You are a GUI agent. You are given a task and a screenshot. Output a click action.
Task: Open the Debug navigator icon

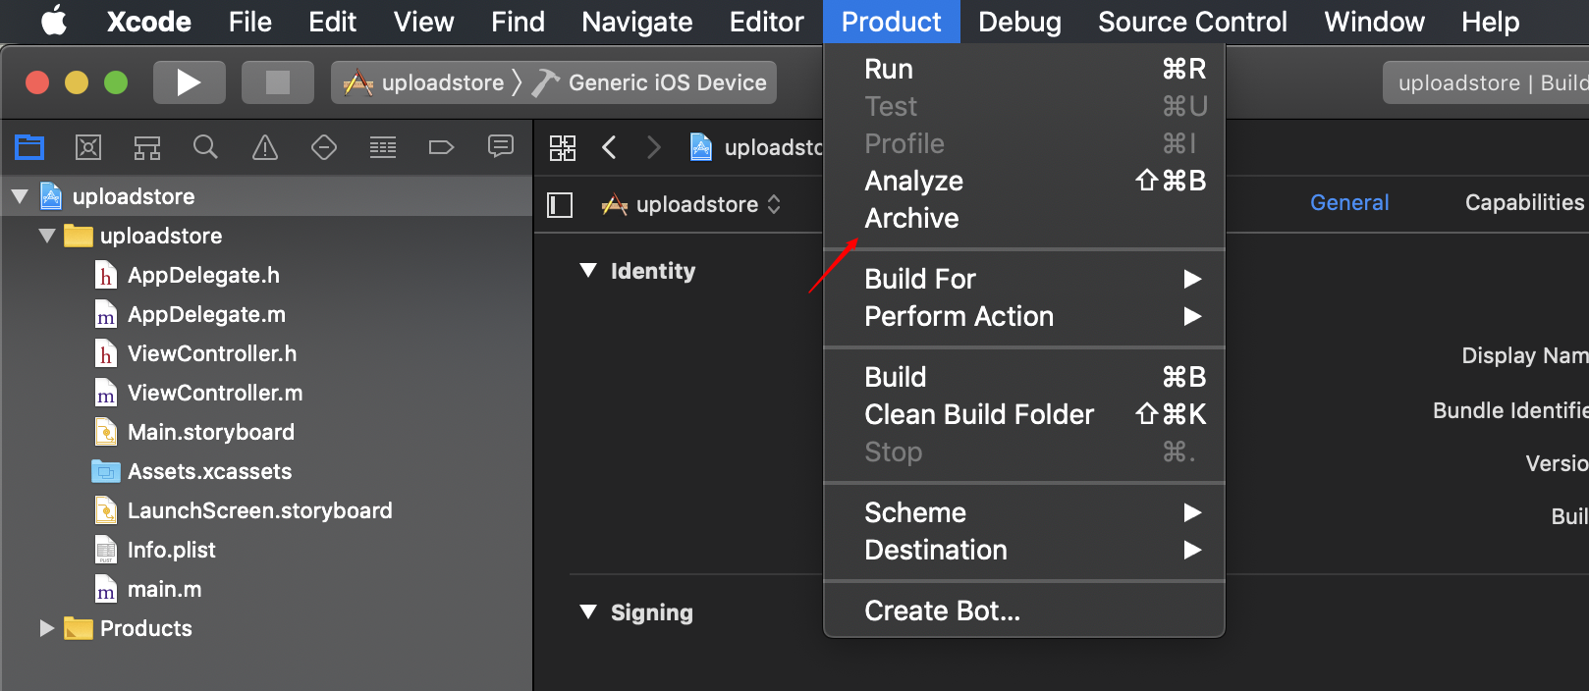(383, 147)
